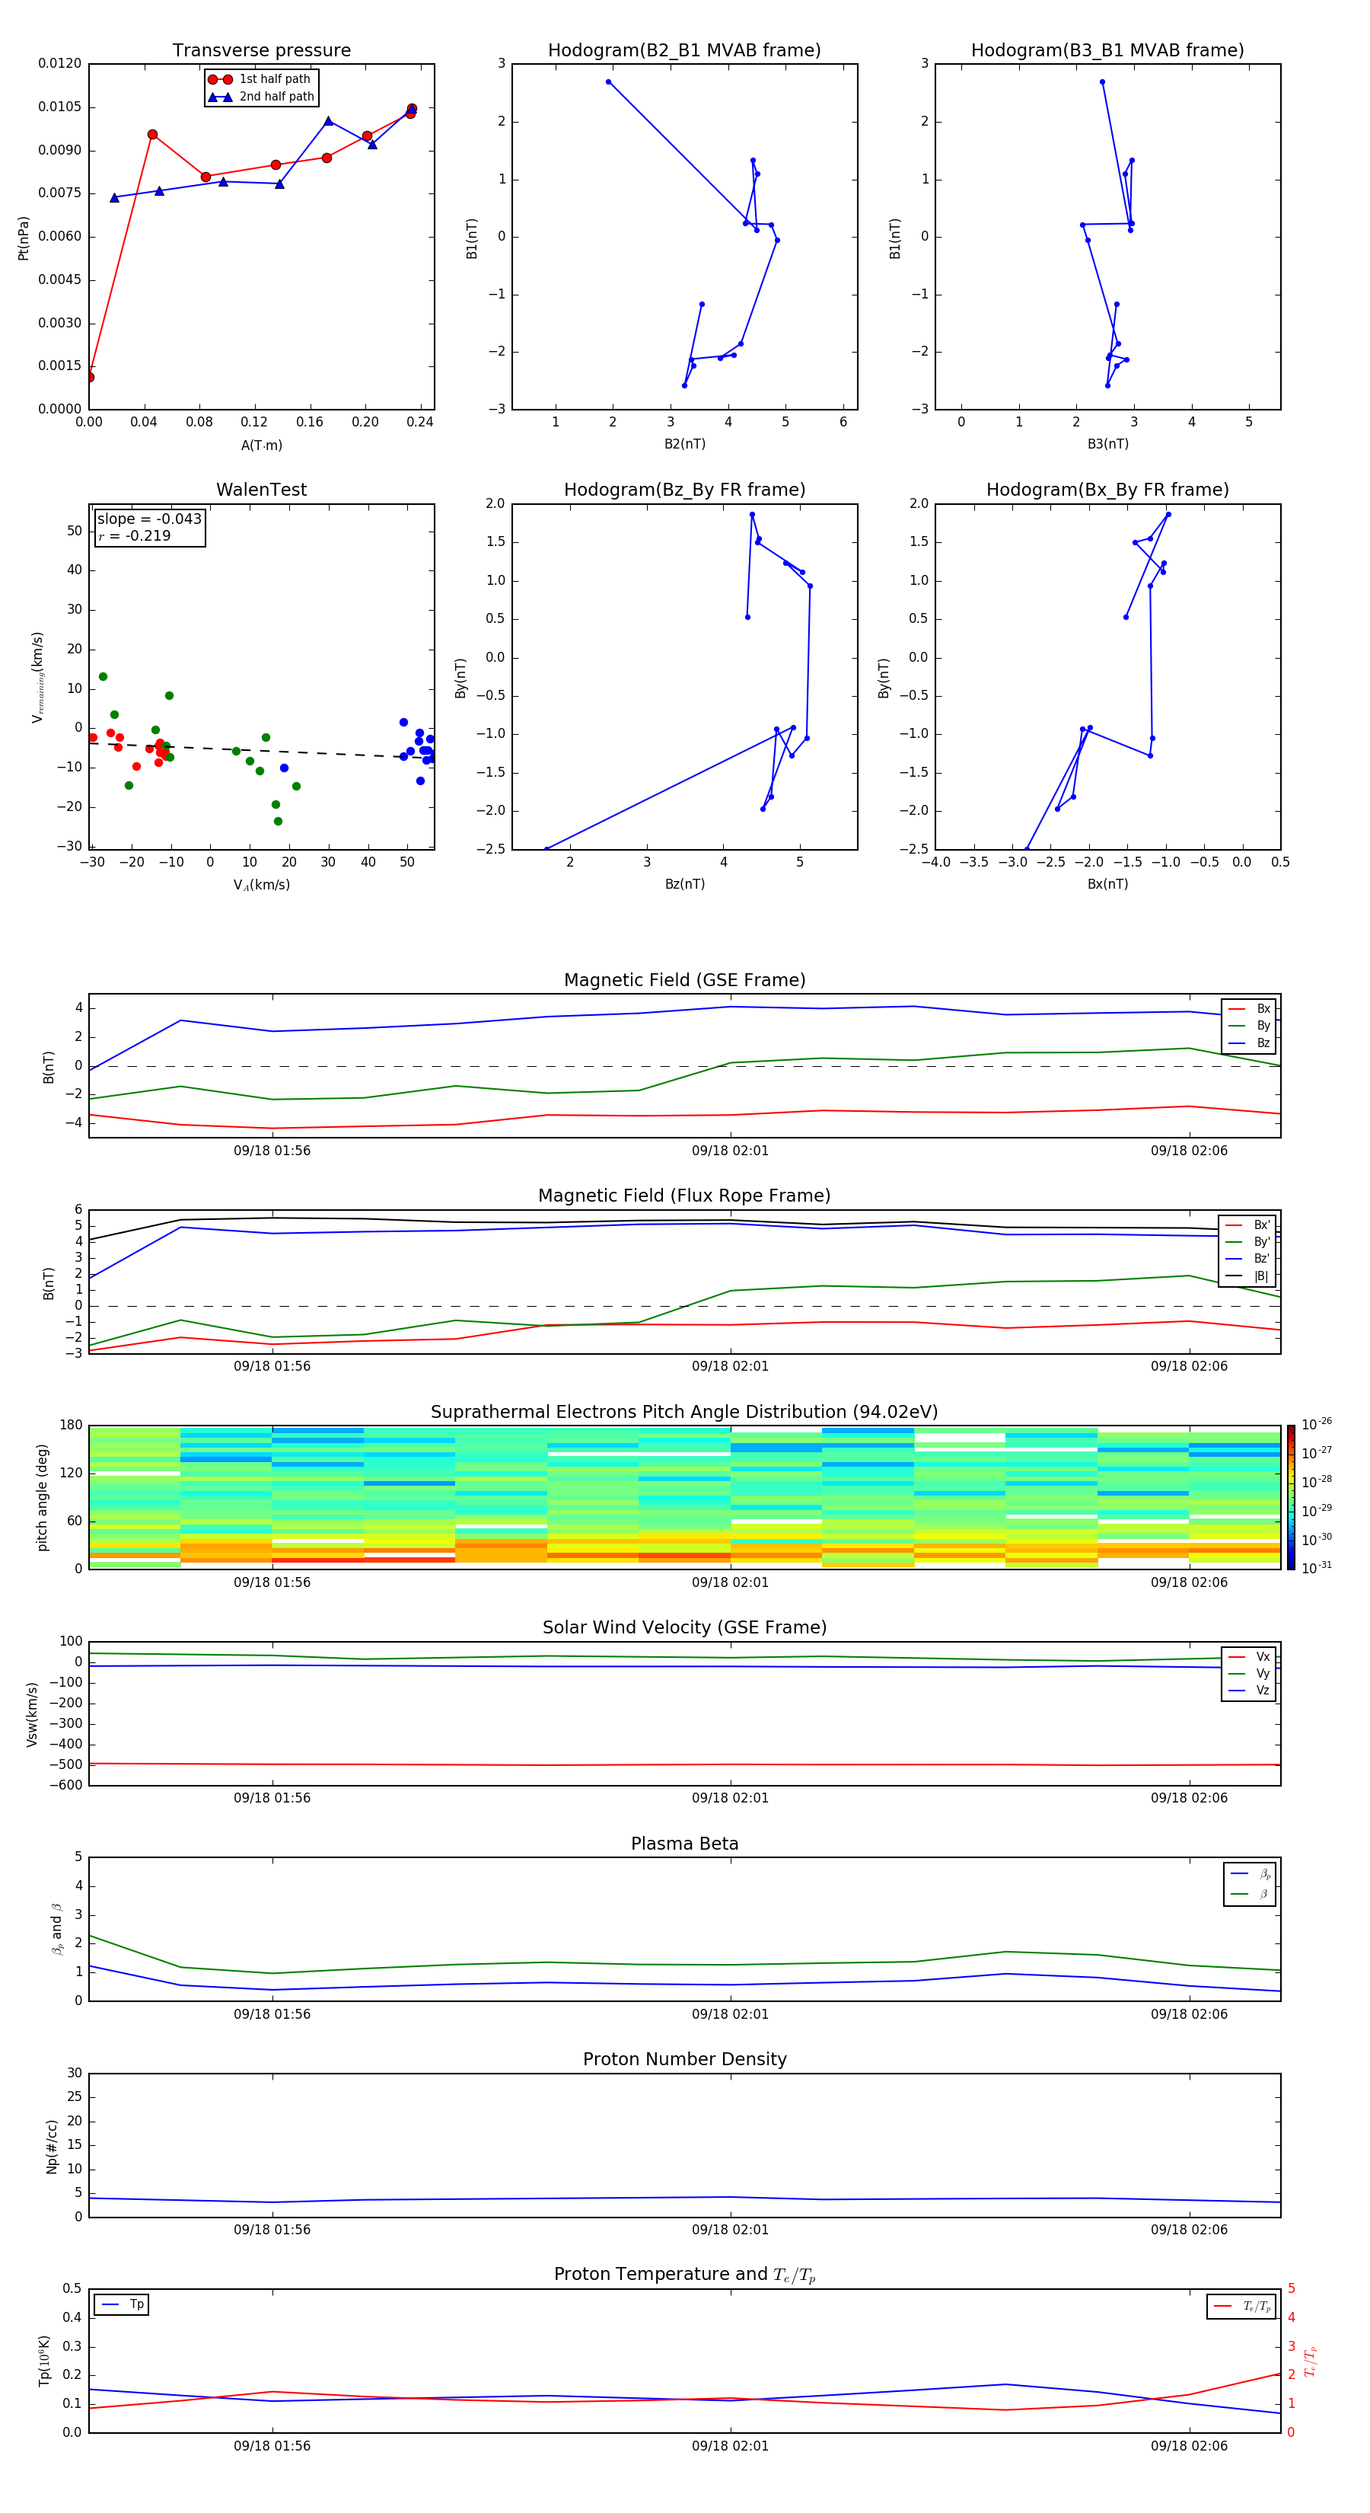Image resolution: width=1370 pixels, height=2513 pixels.
Task: Click the "Tp(10^6K)" y-axis label
Action: point(44,2361)
